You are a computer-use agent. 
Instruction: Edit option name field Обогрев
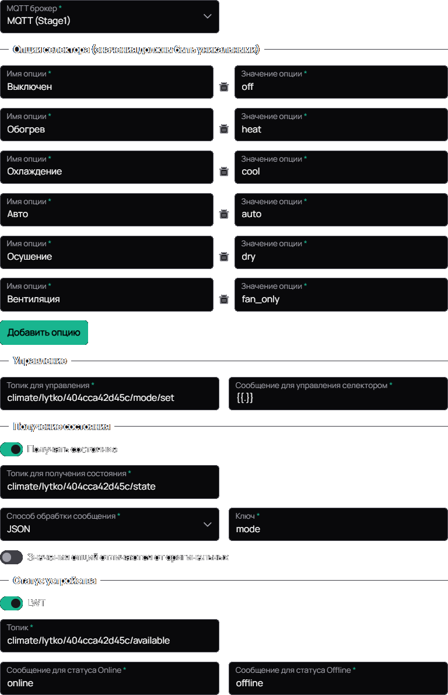107,124
